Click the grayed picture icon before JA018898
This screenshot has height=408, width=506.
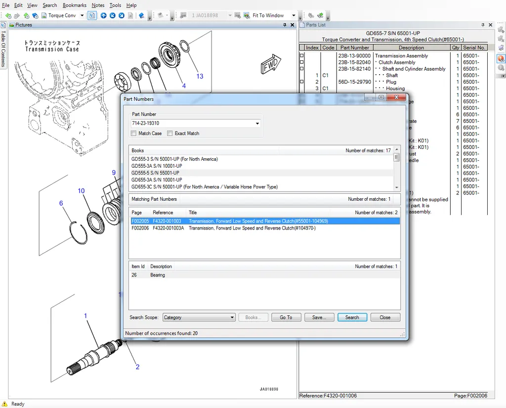pyautogui.click(x=183, y=15)
